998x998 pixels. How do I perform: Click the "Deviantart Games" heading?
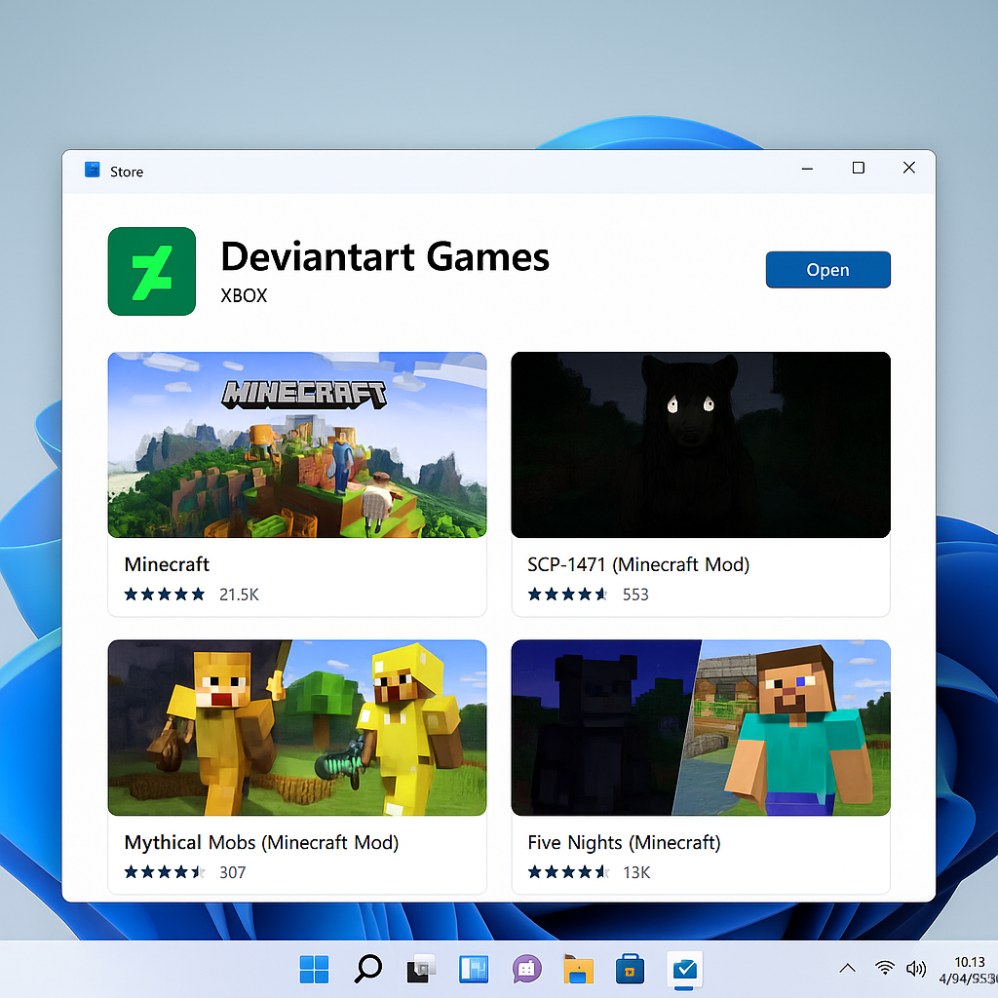coord(385,257)
